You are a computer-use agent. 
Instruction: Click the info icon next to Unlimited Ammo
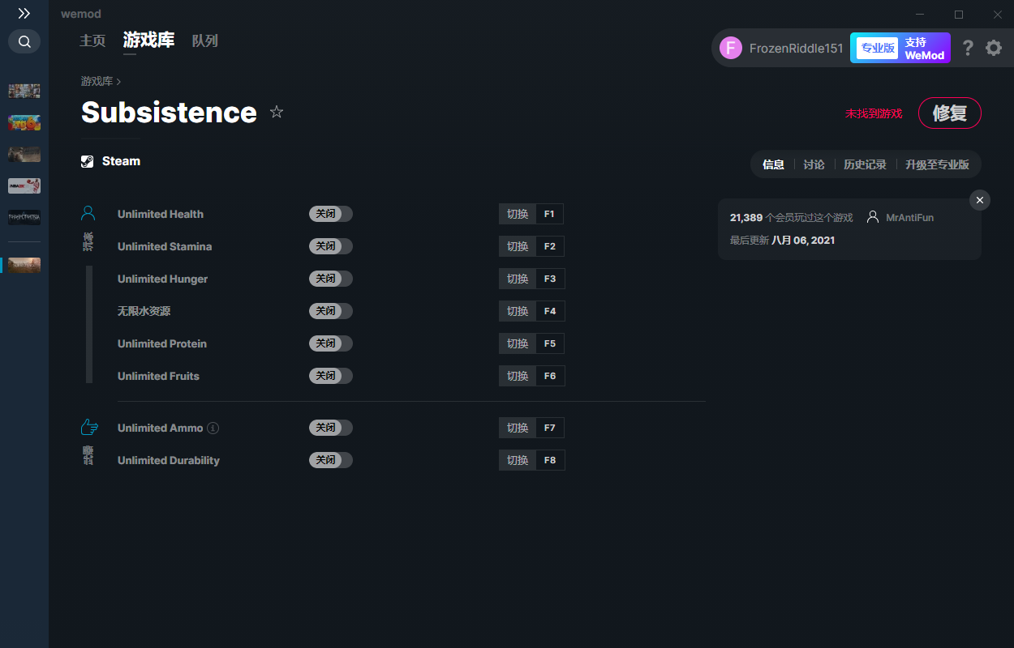213,428
